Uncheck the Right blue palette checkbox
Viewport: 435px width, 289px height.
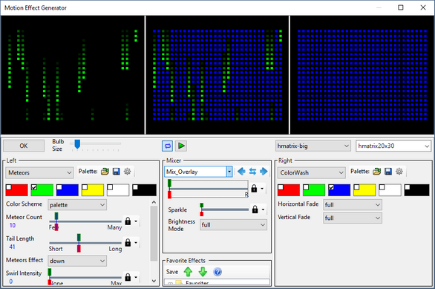[x=331, y=187]
